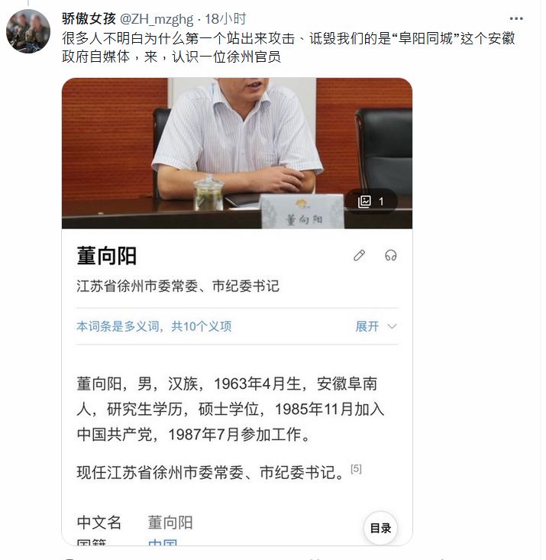The image size is (546, 560).
Task: Expand the 展开 disambiguation list
Action: [x=367, y=326]
